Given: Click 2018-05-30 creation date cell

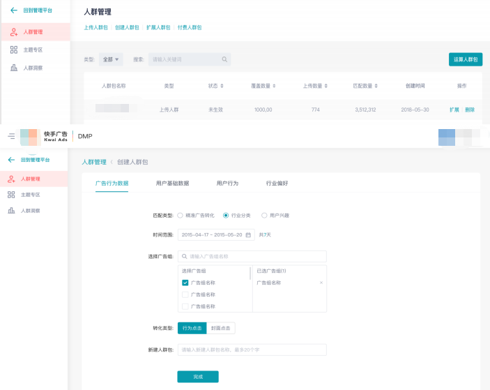Looking at the screenshot, I should [415, 110].
